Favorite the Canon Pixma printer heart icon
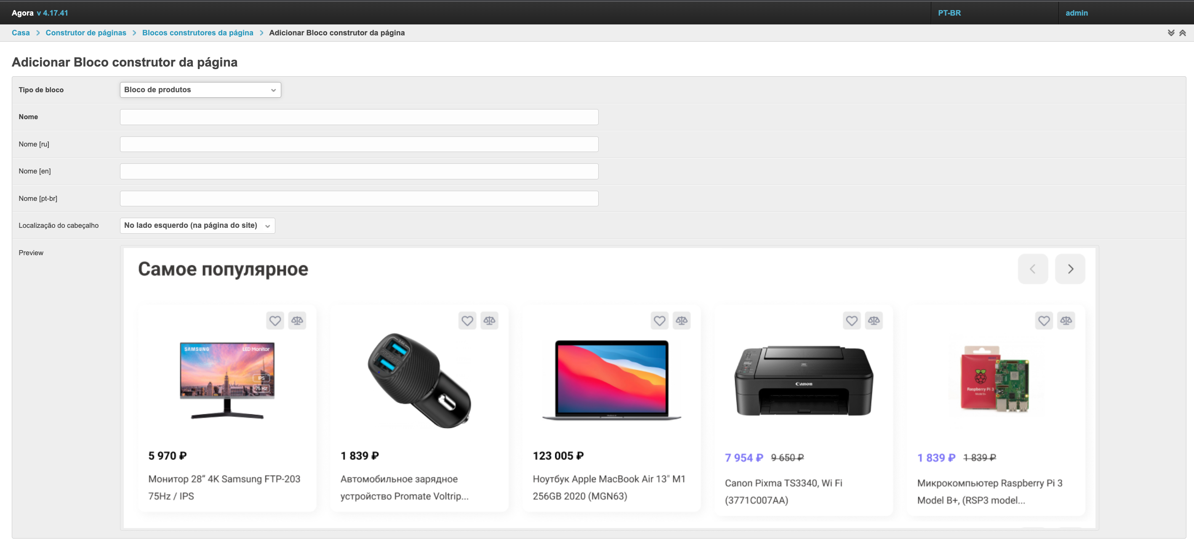Screen dimensions: 1194x539 [x=851, y=320]
